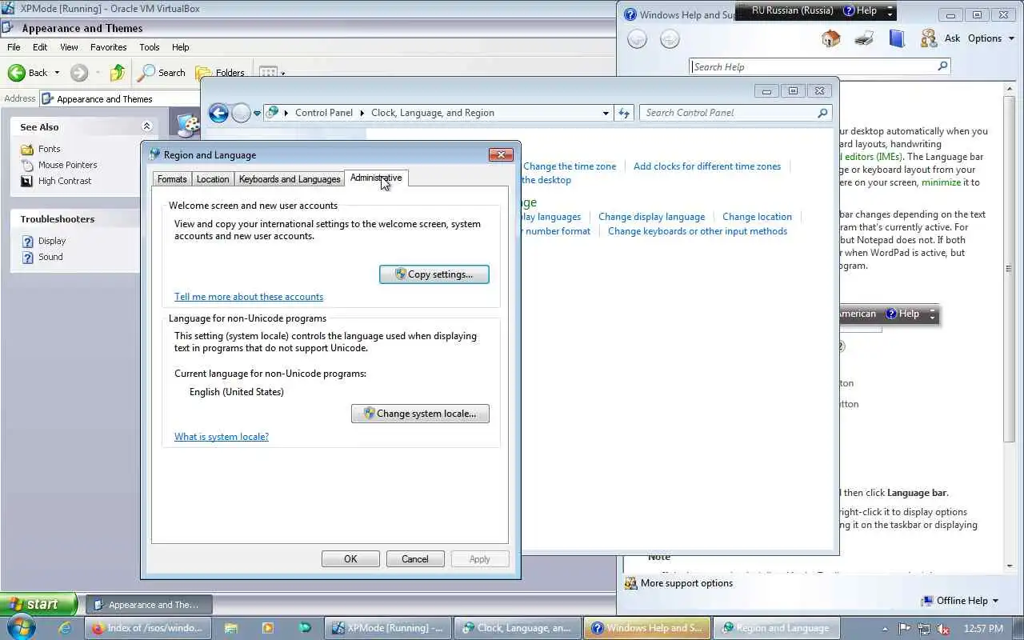This screenshot has height=640, width=1024.
Task: Print the current help topic
Action: (x=864, y=38)
